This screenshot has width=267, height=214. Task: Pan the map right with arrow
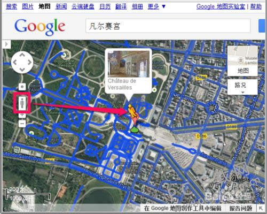[29, 62]
